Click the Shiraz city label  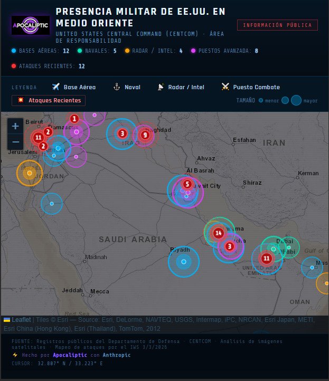252,183
